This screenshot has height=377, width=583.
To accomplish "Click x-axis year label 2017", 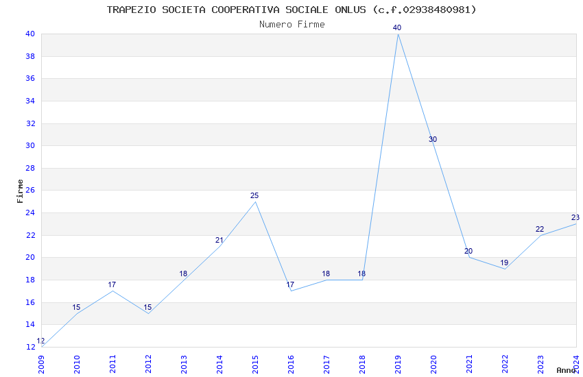I will [326, 364].
